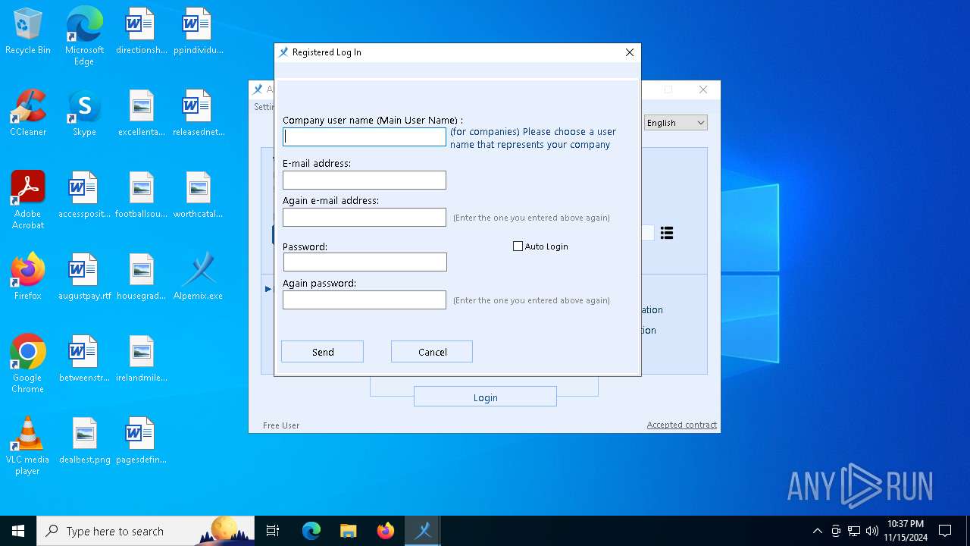This screenshot has width=970, height=546.
Task: Open VLC media player desktop shortcut
Action: point(28,446)
